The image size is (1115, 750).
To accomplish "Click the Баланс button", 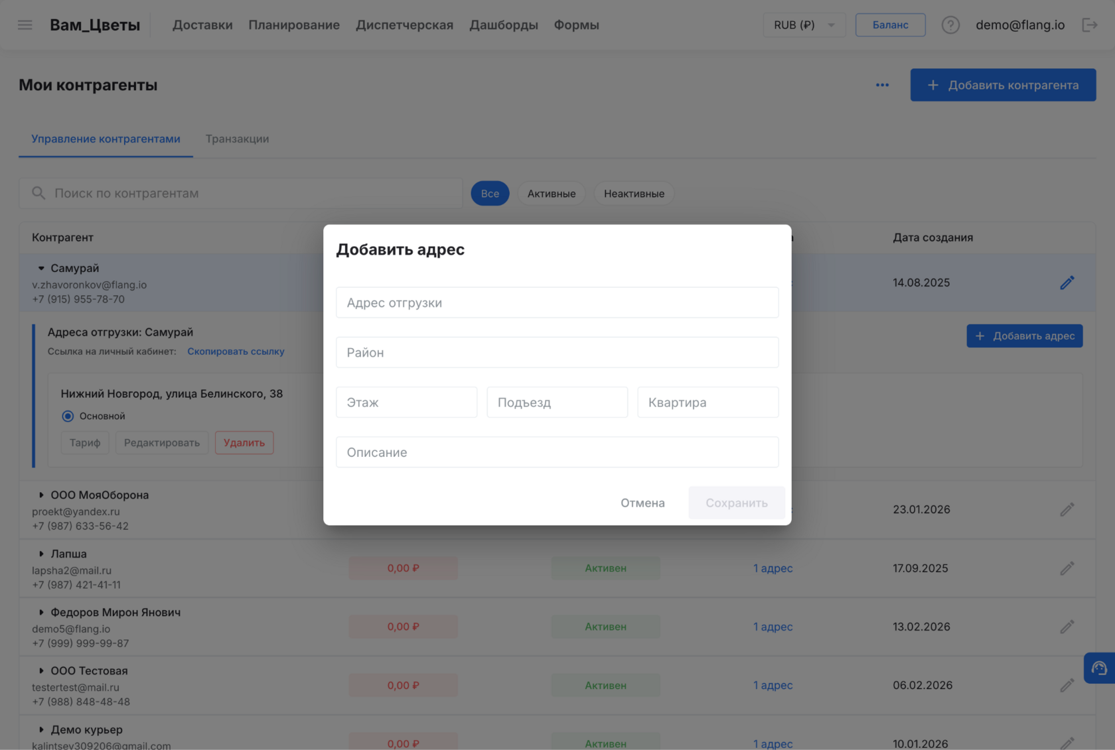I will [x=890, y=25].
